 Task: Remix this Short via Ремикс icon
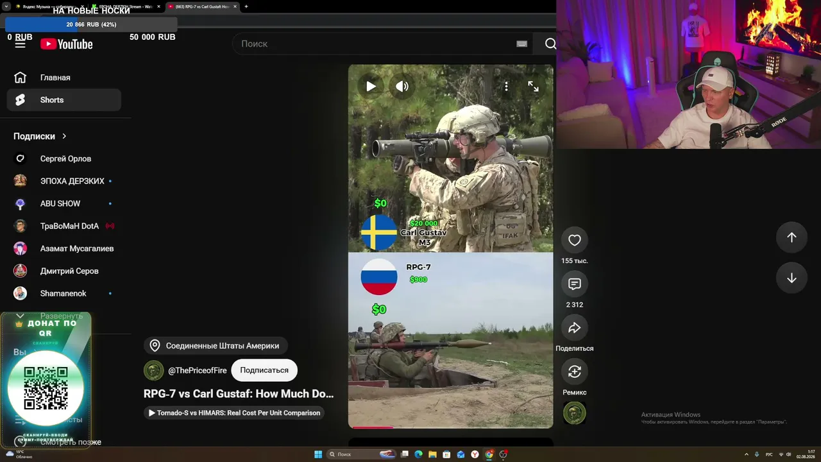pos(575,372)
